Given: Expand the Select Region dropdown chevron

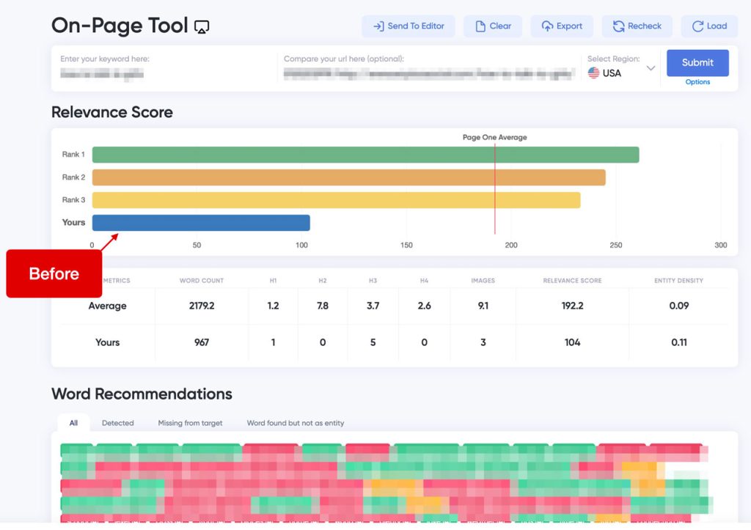Looking at the screenshot, I should pyautogui.click(x=651, y=68).
